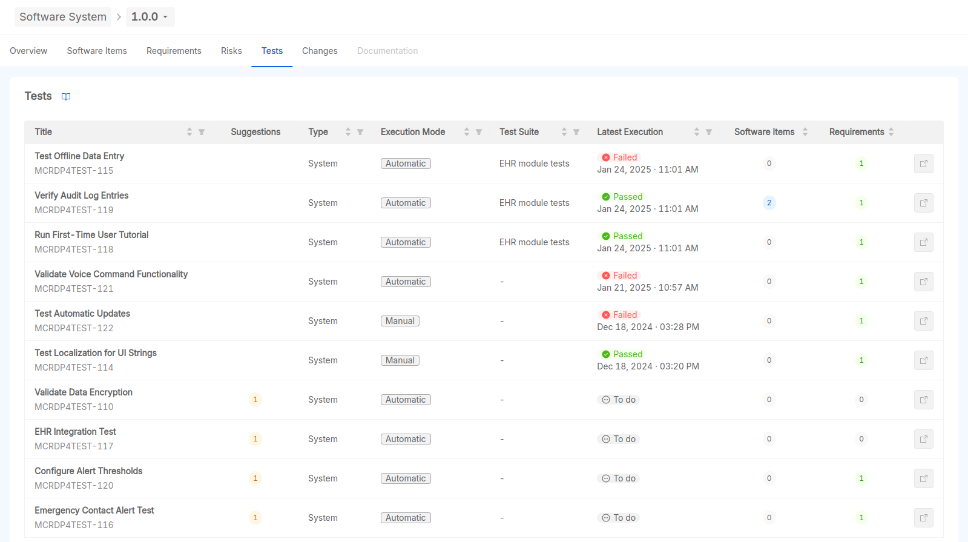
Task: Click Suggestions column header
Action: click(x=255, y=132)
